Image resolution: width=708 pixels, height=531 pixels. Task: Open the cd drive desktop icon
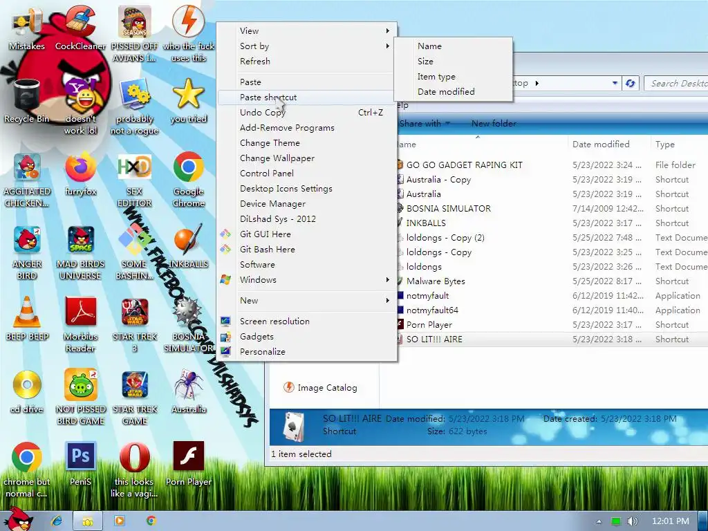tap(27, 391)
